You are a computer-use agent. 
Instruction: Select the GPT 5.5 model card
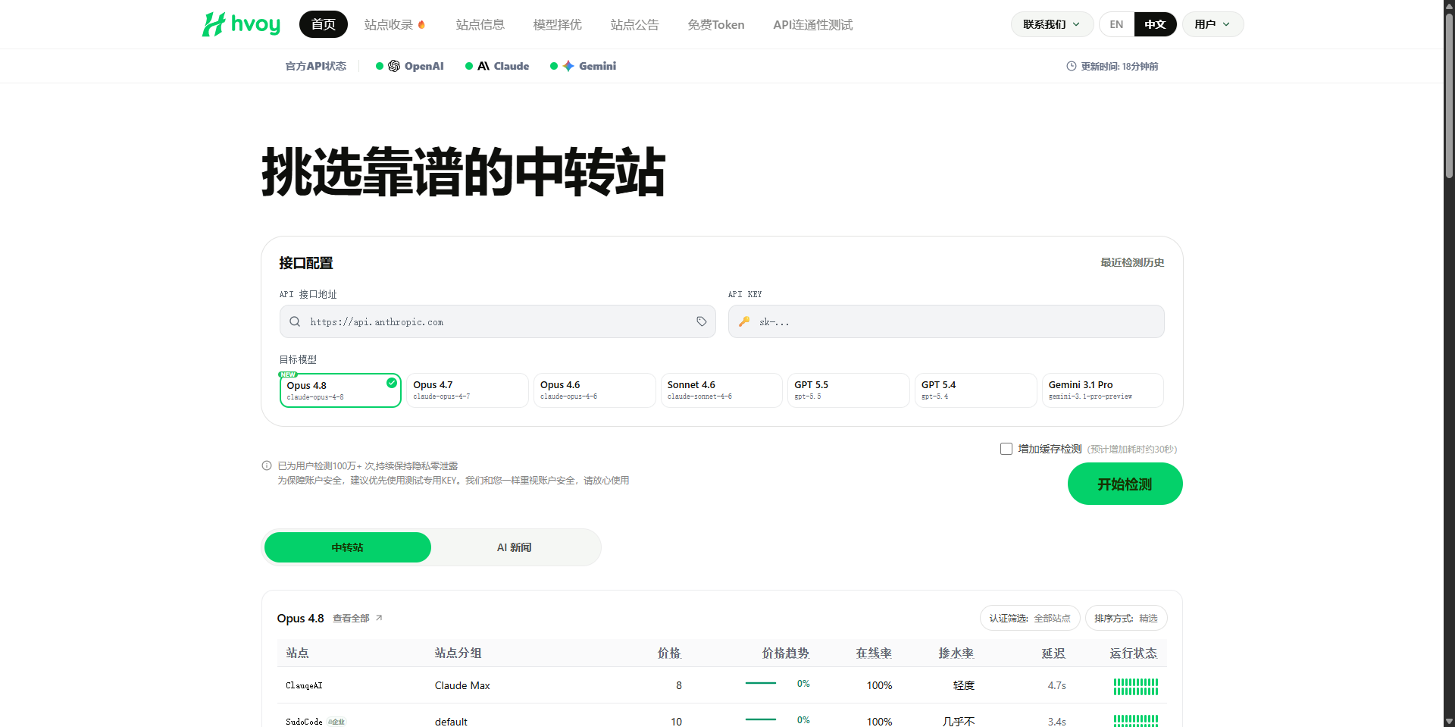[849, 390]
